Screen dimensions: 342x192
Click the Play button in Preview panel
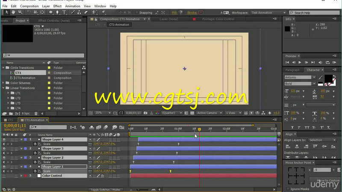[300, 62]
